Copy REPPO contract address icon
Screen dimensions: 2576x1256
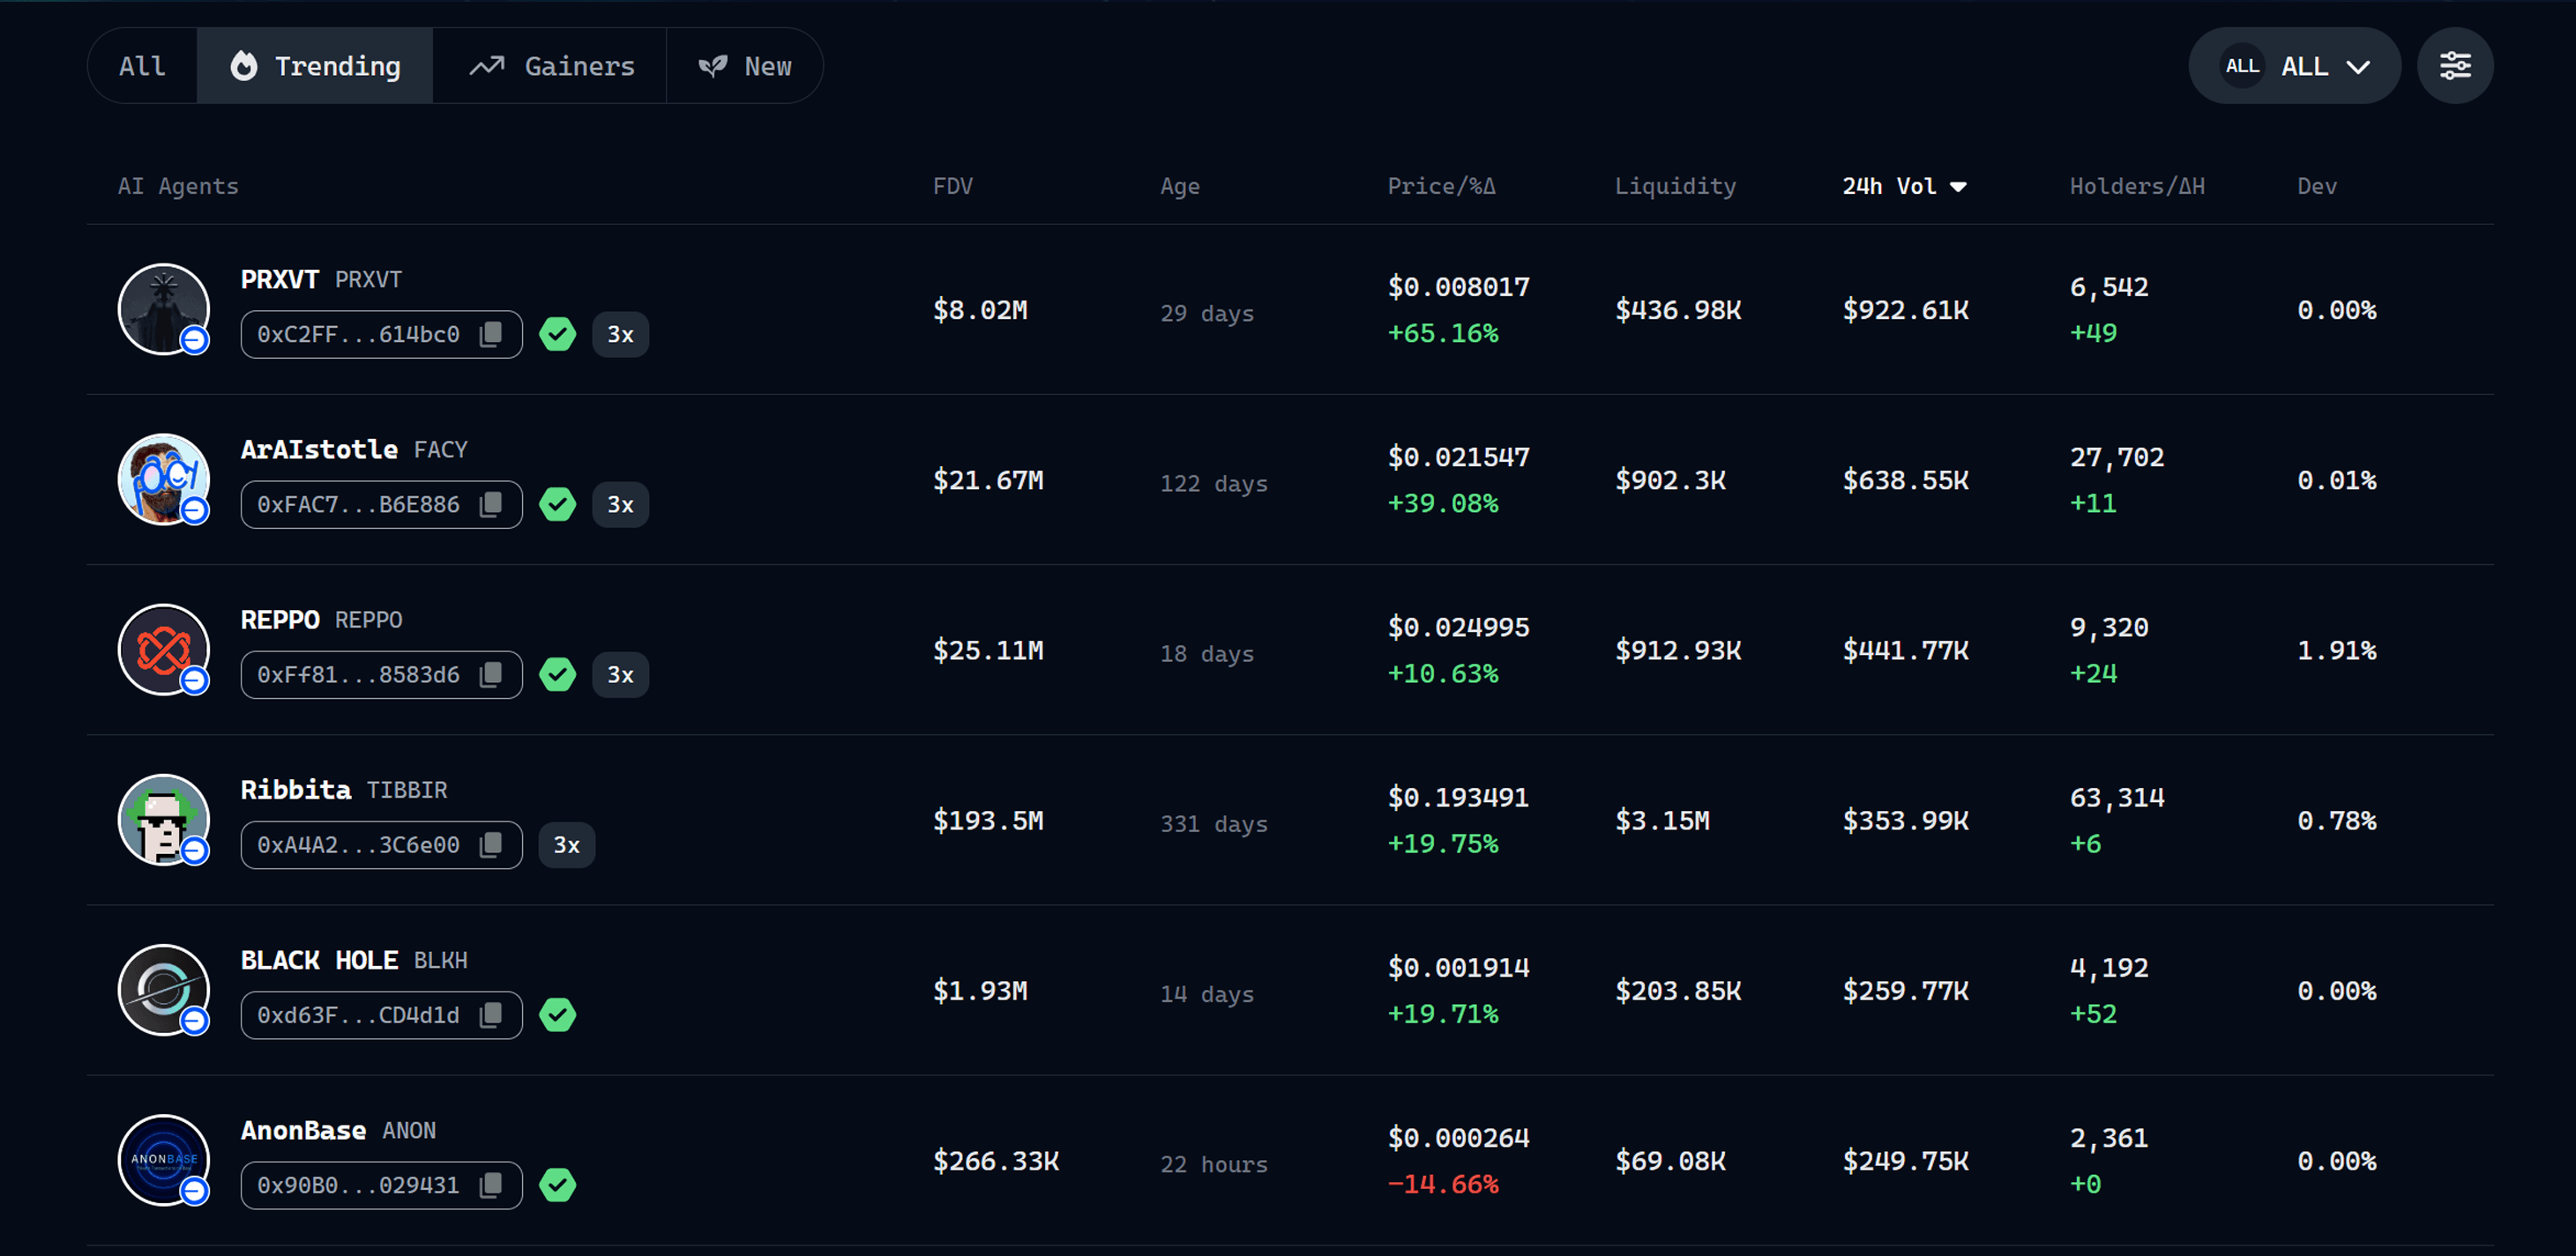click(490, 674)
